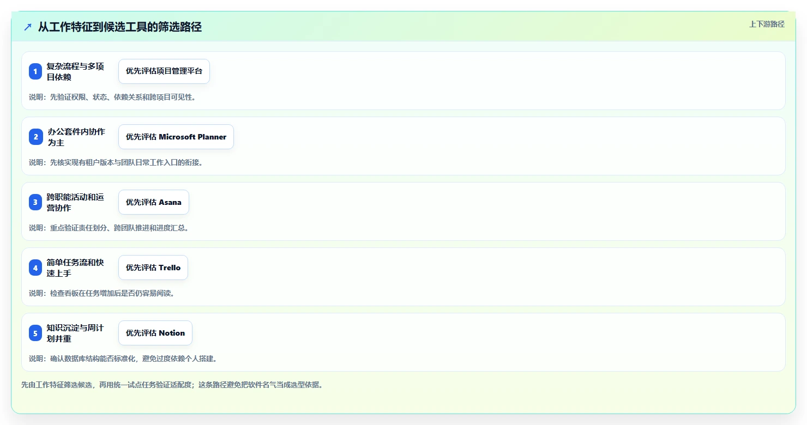Click the note 先验证权限、状态、依赖关系和跨项目可见性

click(112, 97)
